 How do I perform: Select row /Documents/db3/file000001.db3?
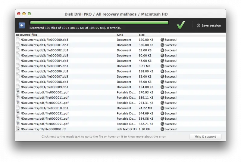click(x=120, y=45)
